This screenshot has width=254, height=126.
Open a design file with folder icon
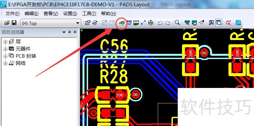[7, 23]
